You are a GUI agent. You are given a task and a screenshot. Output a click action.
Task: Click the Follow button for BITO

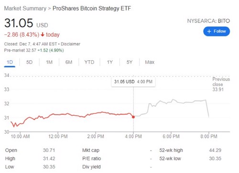(217, 32)
